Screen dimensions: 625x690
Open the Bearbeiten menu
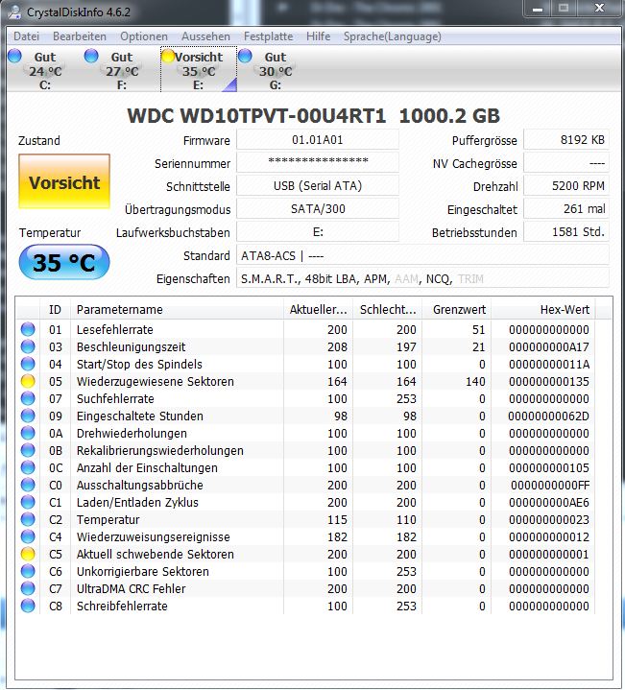pyautogui.click(x=80, y=36)
